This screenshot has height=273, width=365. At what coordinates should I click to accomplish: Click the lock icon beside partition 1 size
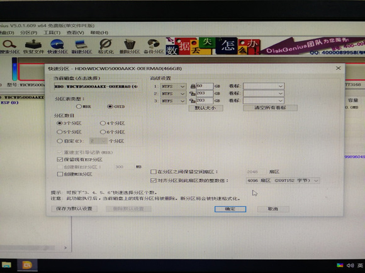(193, 87)
